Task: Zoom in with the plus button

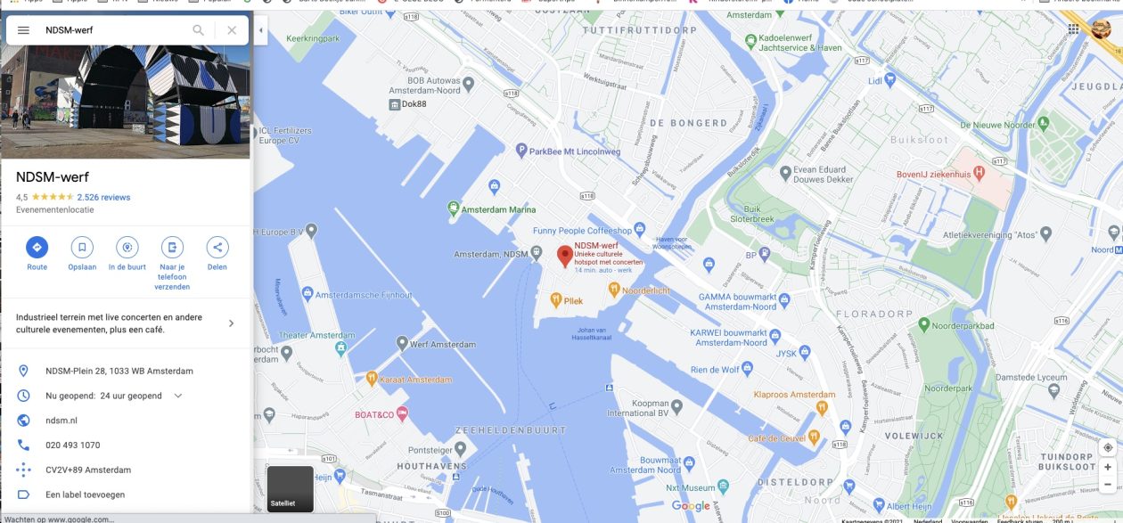Action: [x=1107, y=467]
